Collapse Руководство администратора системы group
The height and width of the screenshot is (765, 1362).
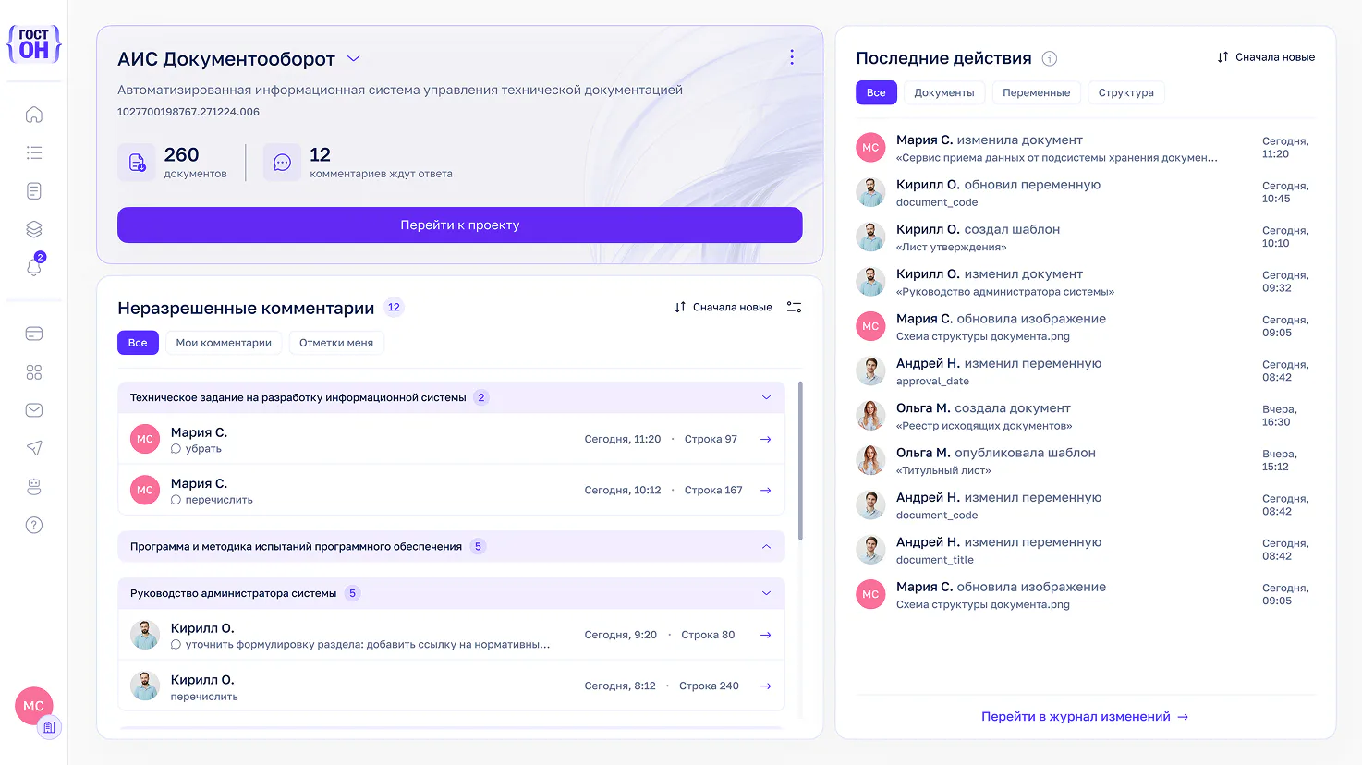(x=766, y=593)
